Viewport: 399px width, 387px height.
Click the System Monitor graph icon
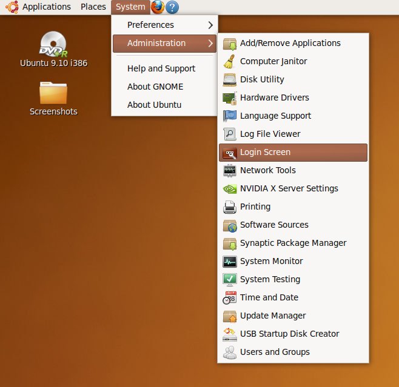(230, 262)
